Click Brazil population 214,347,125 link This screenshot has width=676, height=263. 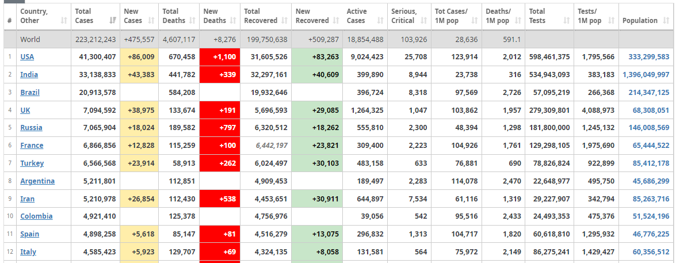pyautogui.click(x=648, y=92)
